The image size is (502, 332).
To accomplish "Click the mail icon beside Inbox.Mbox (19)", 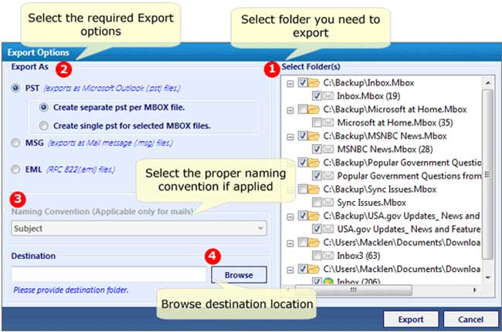I will [327, 96].
